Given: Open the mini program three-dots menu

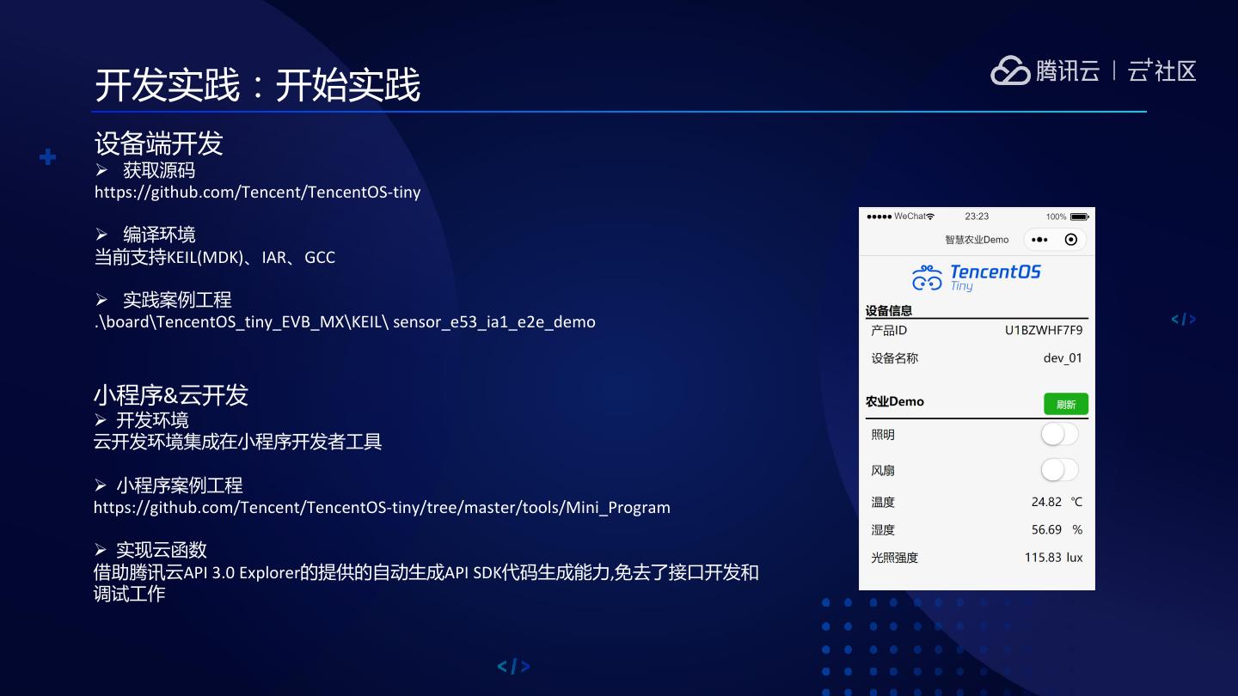Looking at the screenshot, I should (x=1039, y=240).
